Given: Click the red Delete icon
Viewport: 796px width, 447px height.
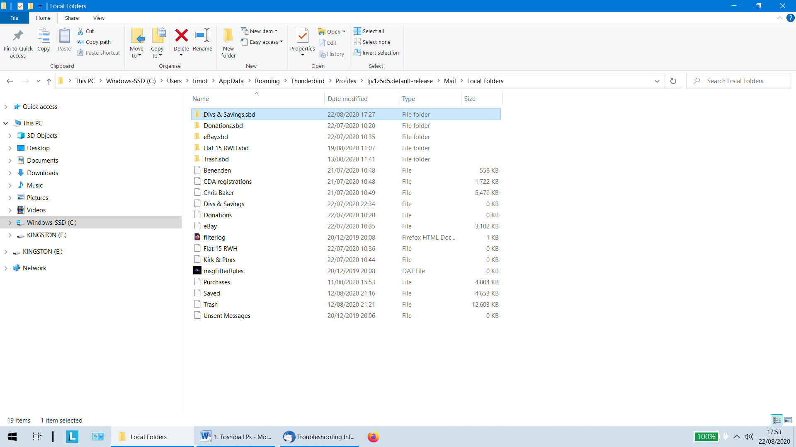Looking at the screenshot, I should [181, 36].
